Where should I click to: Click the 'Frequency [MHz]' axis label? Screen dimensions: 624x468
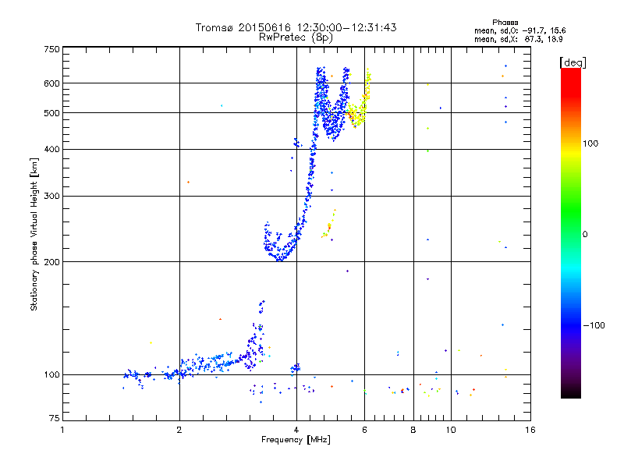[x=296, y=440]
